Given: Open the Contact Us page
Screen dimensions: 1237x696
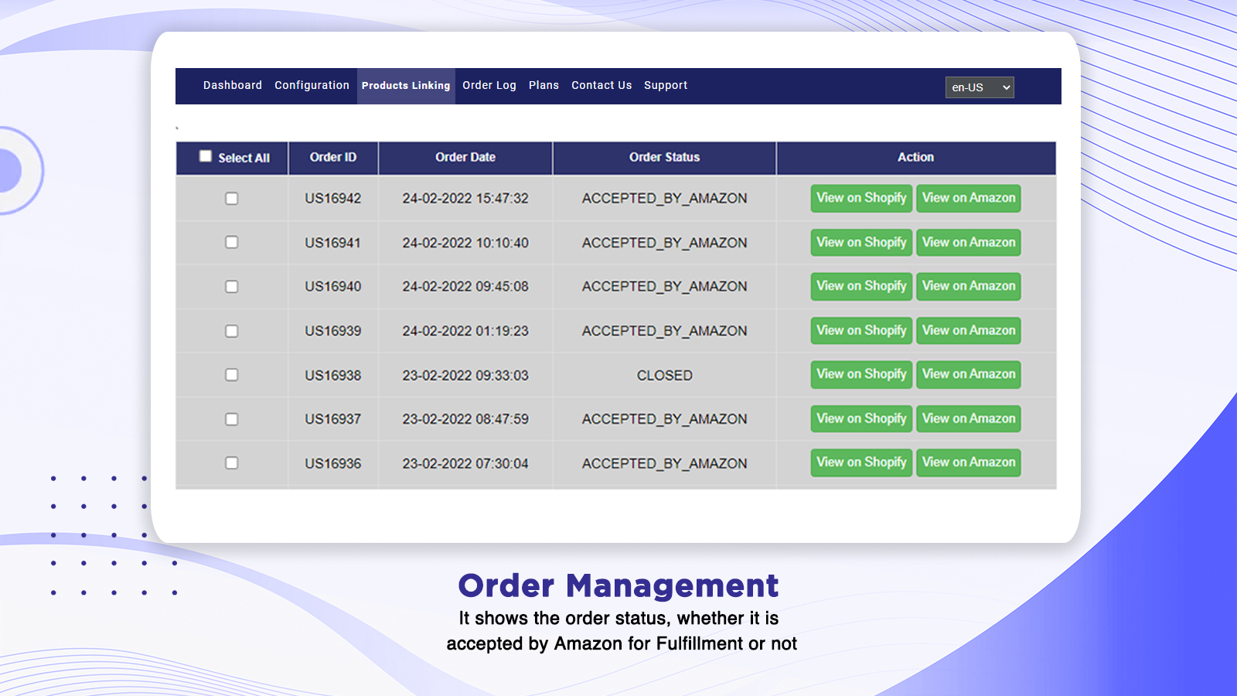Looking at the screenshot, I should pyautogui.click(x=601, y=85).
